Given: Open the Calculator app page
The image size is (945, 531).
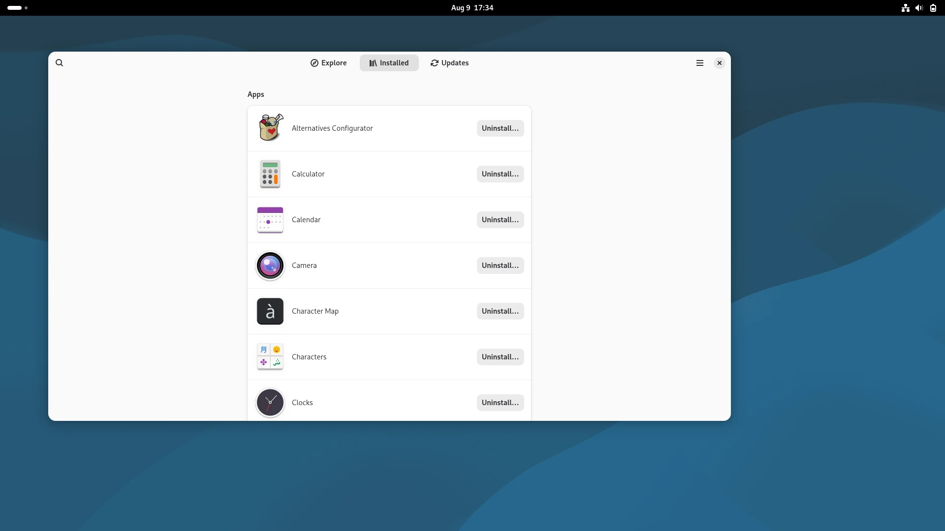Looking at the screenshot, I should 308,174.
